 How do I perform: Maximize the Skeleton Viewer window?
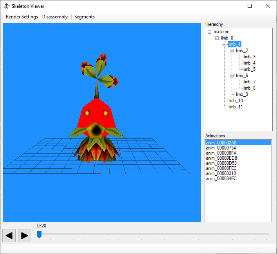250,6
